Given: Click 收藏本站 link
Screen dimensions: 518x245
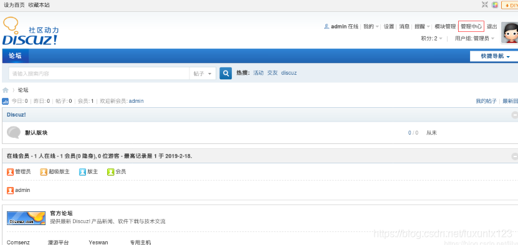Looking at the screenshot, I should point(39,5).
